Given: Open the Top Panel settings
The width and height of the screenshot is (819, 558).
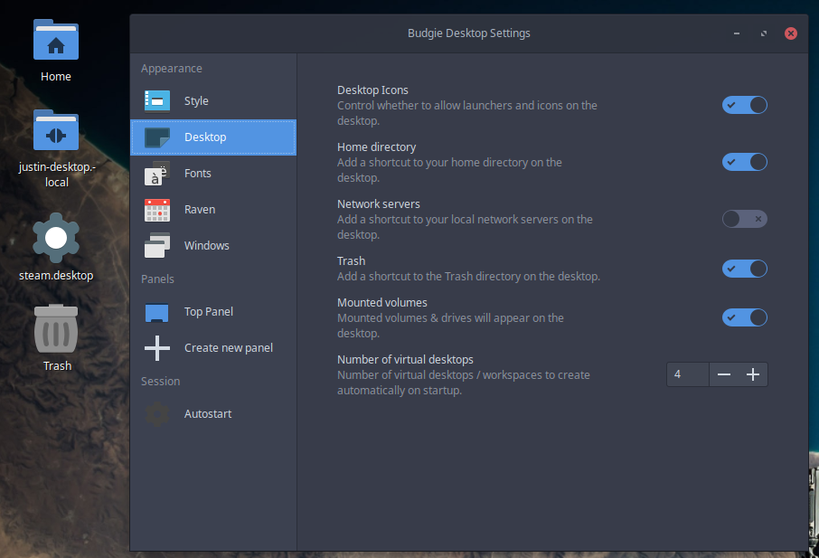Looking at the screenshot, I should click(213, 312).
